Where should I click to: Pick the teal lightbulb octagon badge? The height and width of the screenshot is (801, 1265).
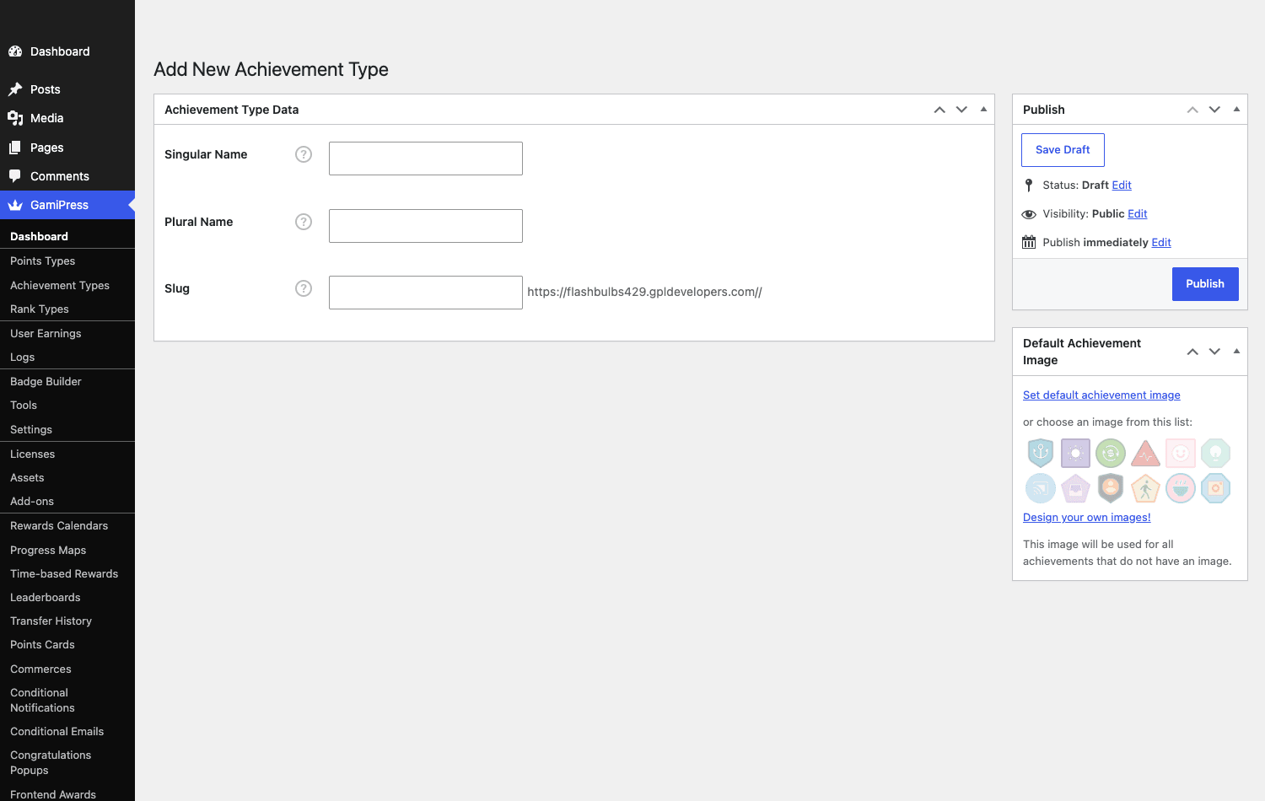(1215, 453)
